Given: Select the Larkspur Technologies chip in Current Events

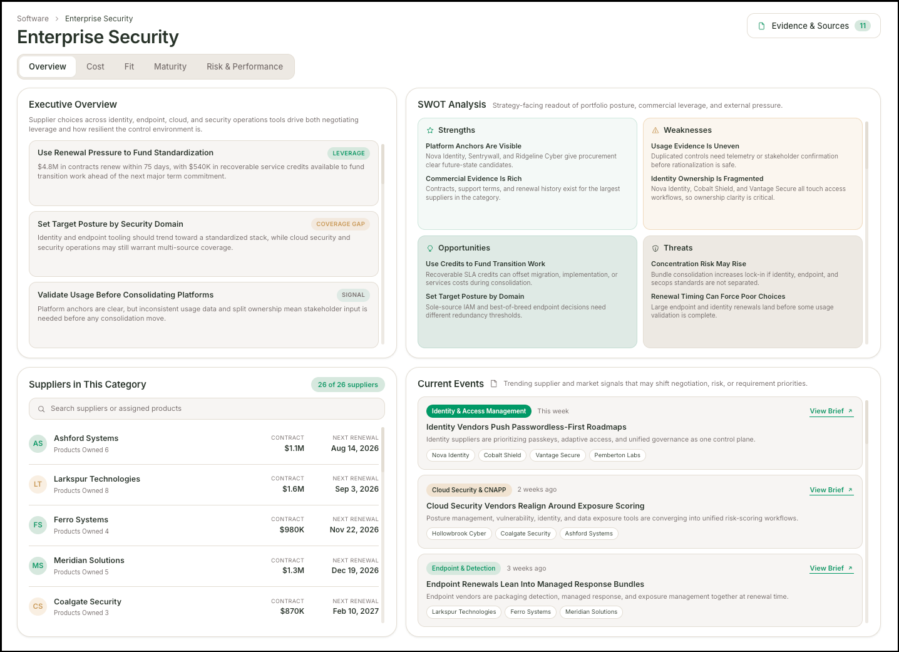Looking at the screenshot, I should pos(464,612).
